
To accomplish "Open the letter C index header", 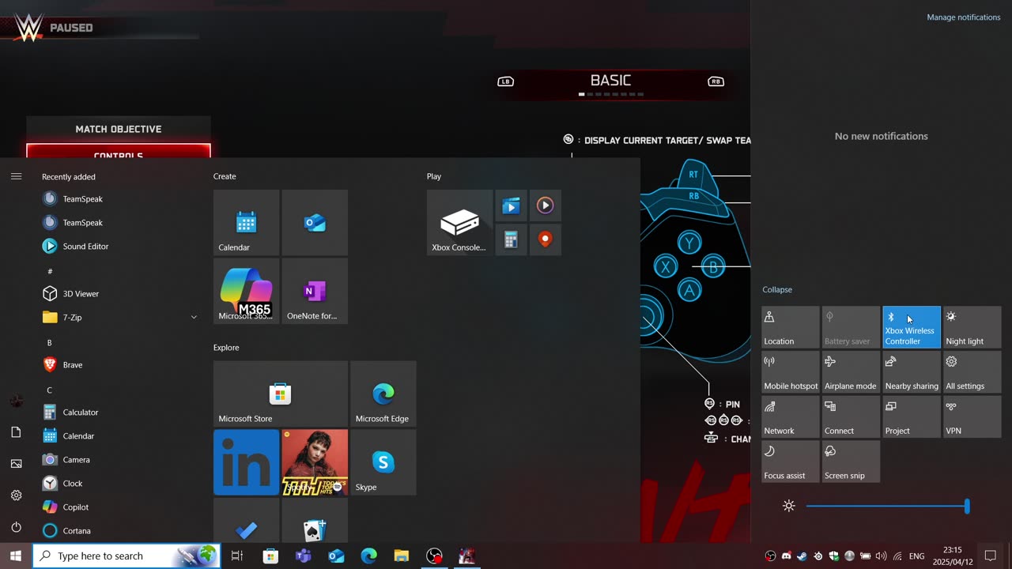I will [x=49, y=390].
